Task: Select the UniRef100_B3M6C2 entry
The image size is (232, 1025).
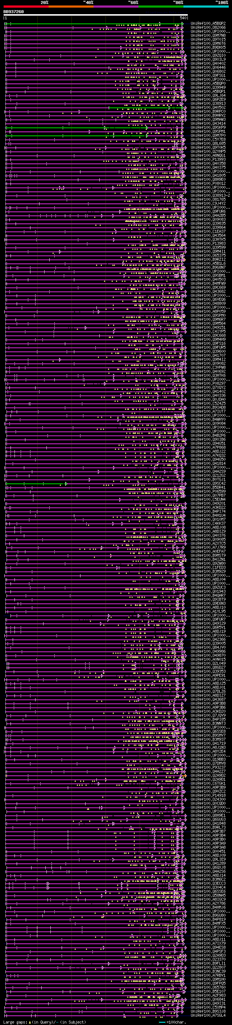Action: coord(208,879)
